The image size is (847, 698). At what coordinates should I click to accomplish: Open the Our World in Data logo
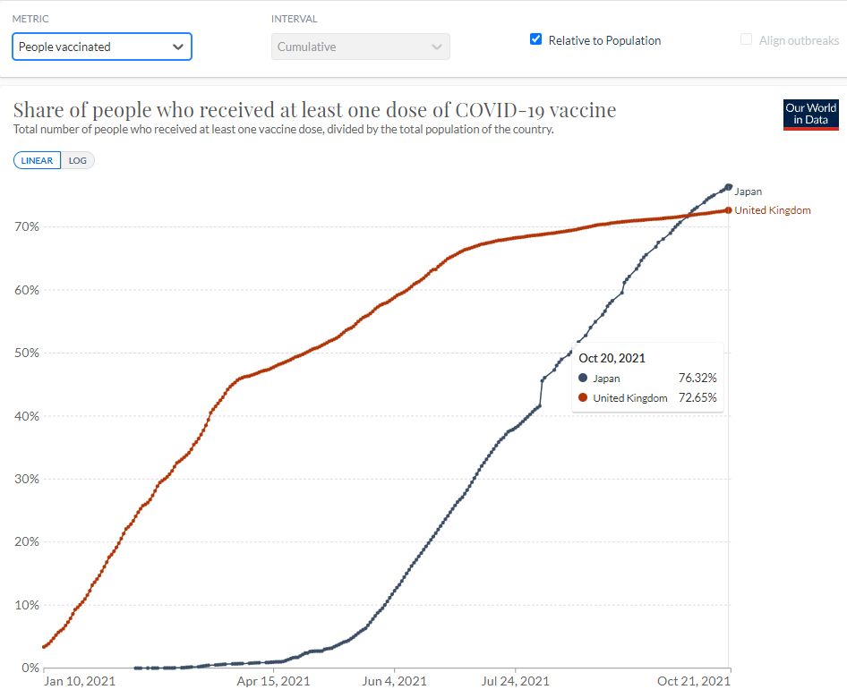810,115
